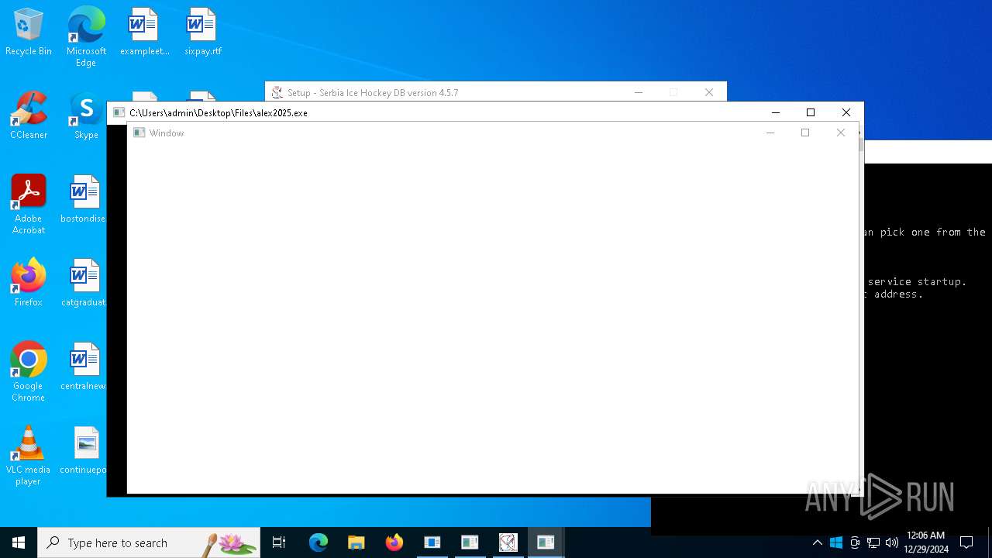Click the Windows flag tray icon
992x558 pixels.
tap(836, 542)
